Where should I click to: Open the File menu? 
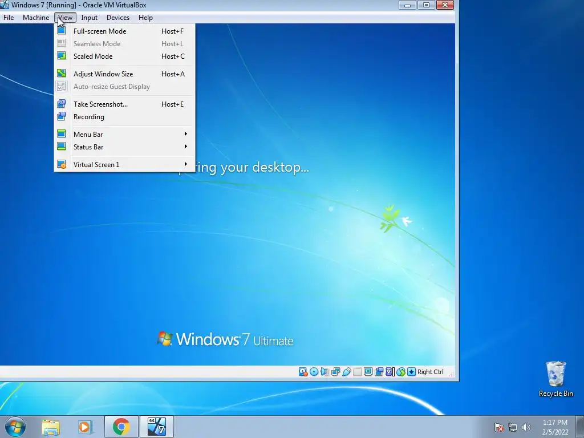coord(9,18)
